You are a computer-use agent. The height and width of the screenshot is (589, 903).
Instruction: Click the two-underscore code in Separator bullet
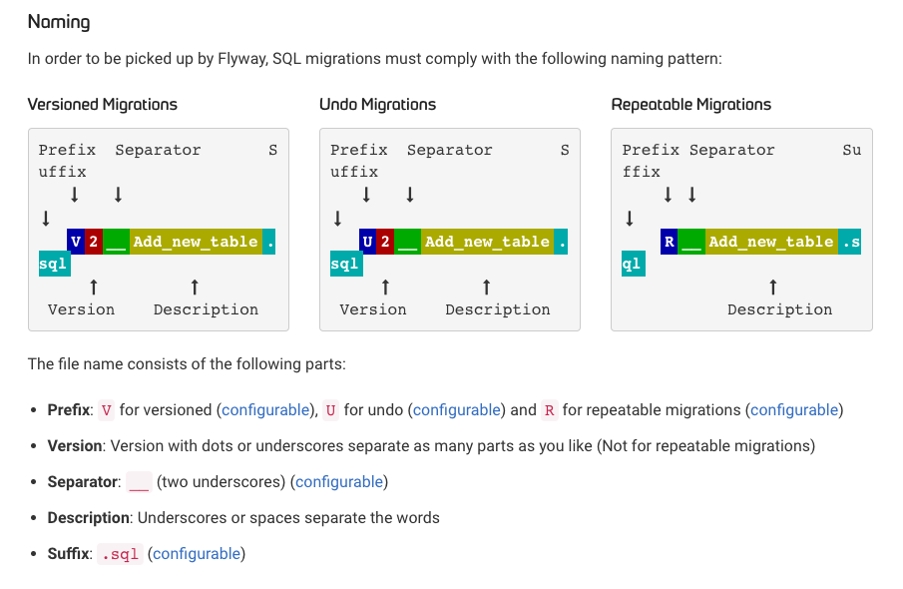click(x=139, y=482)
